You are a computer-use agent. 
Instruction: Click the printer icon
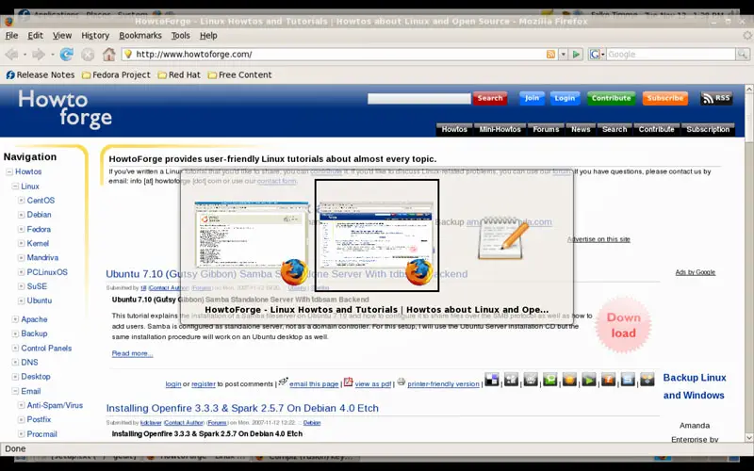(402, 382)
